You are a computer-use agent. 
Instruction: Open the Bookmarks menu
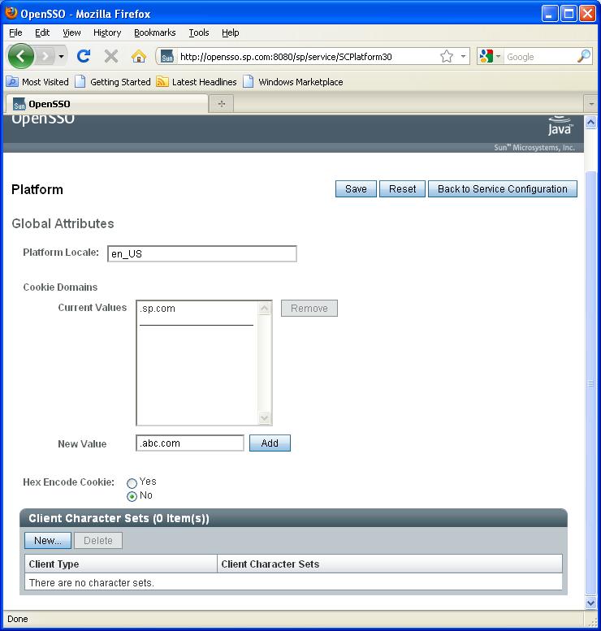155,32
